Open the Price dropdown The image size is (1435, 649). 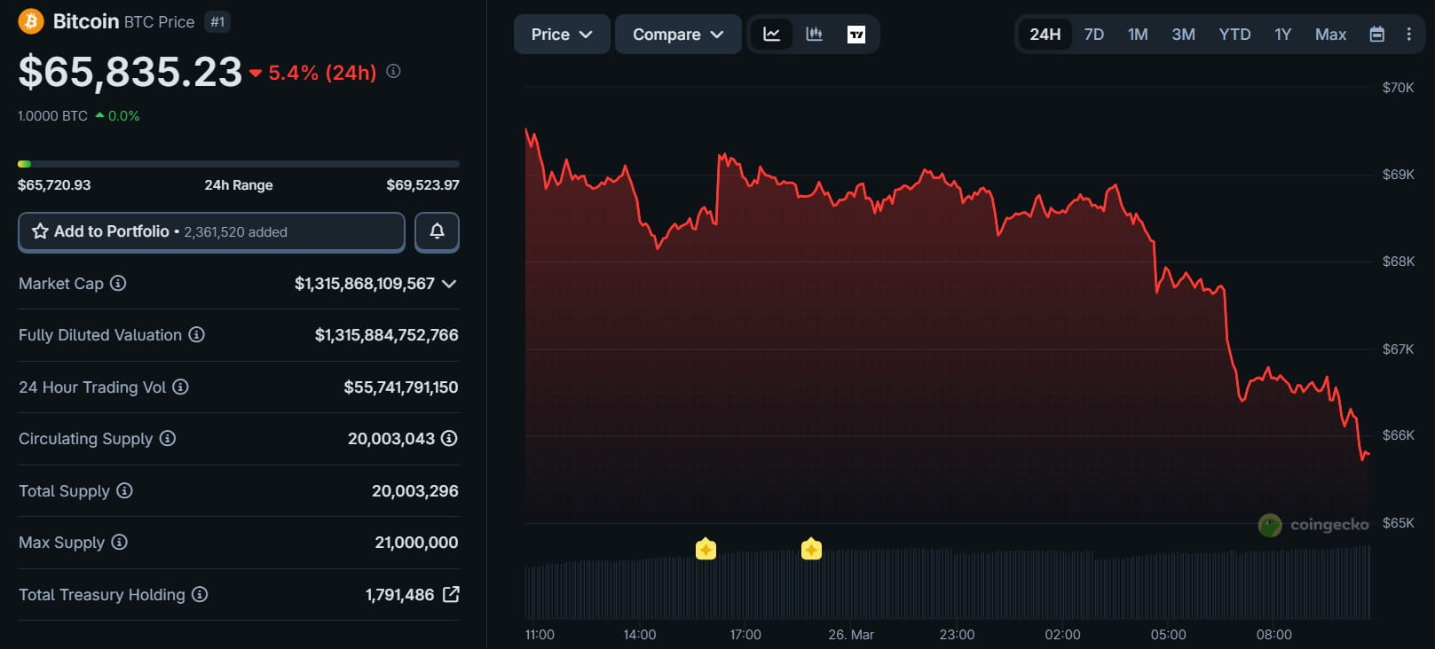[561, 35]
